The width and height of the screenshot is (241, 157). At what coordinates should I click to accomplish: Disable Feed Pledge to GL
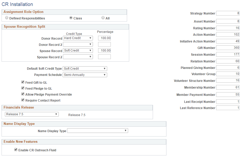pyautogui.click(x=23, y=88)
